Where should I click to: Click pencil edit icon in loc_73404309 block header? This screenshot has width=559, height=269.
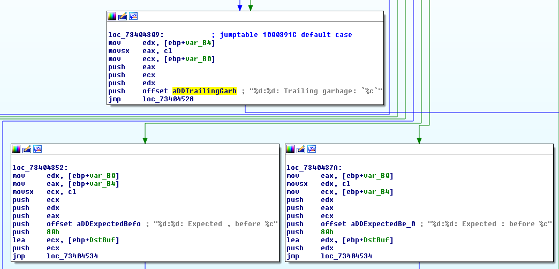tap(123, 16)
